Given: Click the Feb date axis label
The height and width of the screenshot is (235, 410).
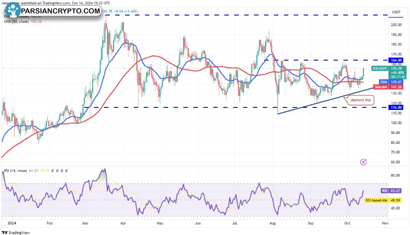Looking at the screenshot, I should pos(49,223).
